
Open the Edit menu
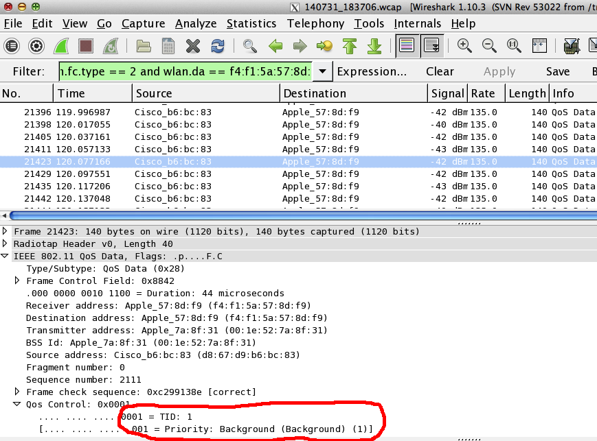pos(42,23)
